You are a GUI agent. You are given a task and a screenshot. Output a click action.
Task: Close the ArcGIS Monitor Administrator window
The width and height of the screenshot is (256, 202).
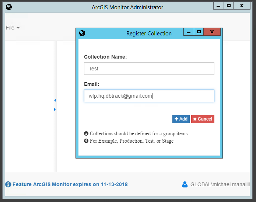(242, 6)
